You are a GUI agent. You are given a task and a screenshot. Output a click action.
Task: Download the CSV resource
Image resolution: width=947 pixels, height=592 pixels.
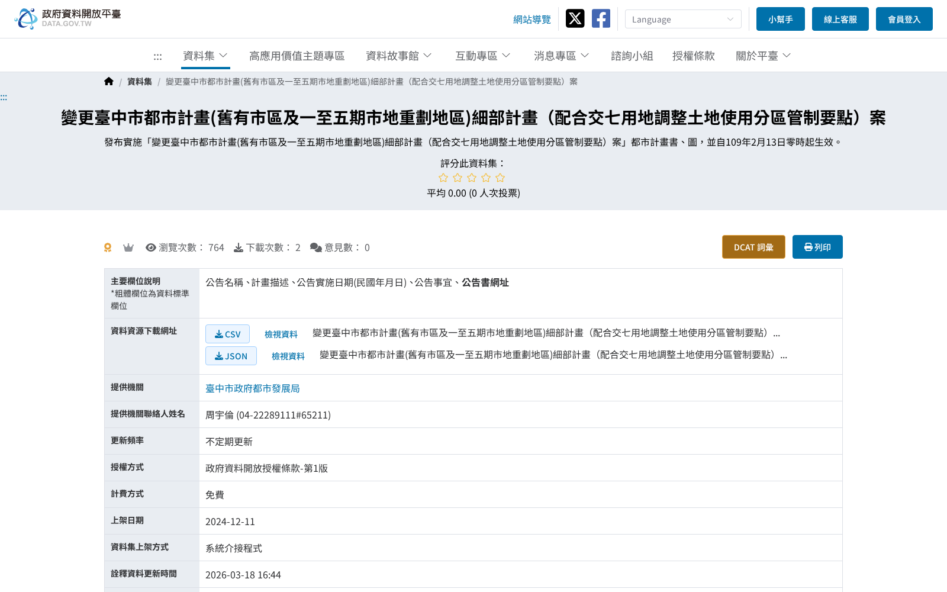coord(227,334)
